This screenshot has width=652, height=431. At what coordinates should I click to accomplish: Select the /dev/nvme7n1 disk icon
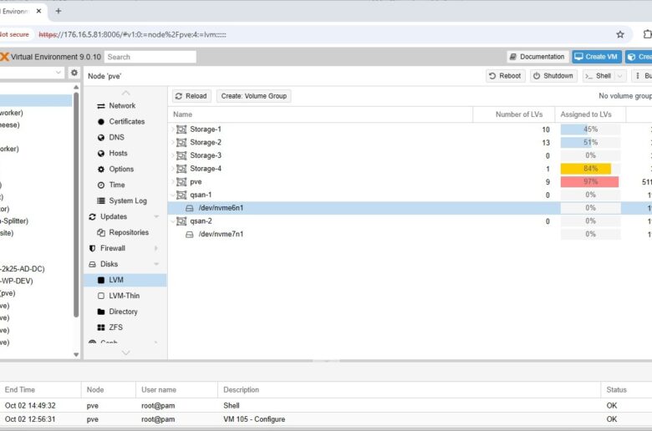click(190, 235)
